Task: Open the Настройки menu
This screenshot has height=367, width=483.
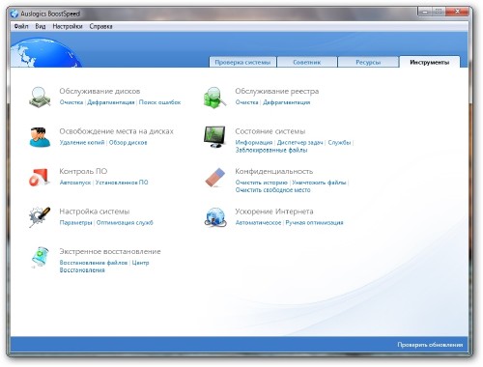Action: (68, 26)
